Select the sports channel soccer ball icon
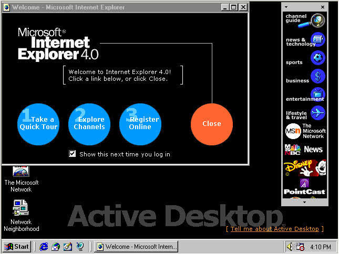Viewport: 339px width, 254px height. pos(317,58)
